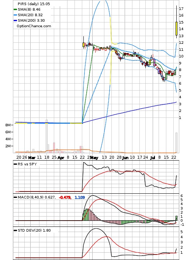Viewport: 194px width, 260px height.
Task: Click the green MACD histogram bar at far right
Action: coord(176,218)
